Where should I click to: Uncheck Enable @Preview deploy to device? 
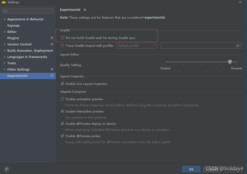[62, 124]
